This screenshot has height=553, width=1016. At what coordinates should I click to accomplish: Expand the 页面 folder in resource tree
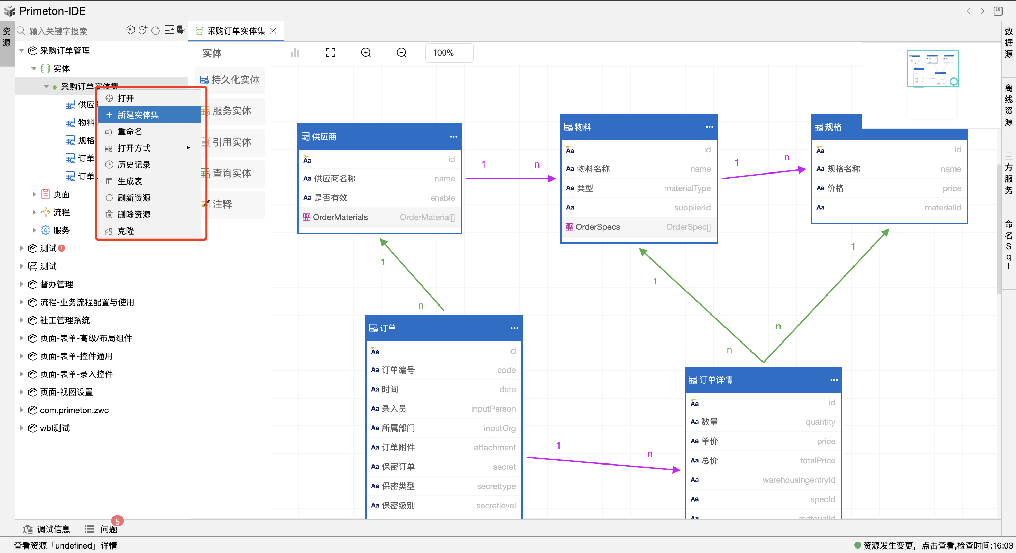(x=34, y=194)
